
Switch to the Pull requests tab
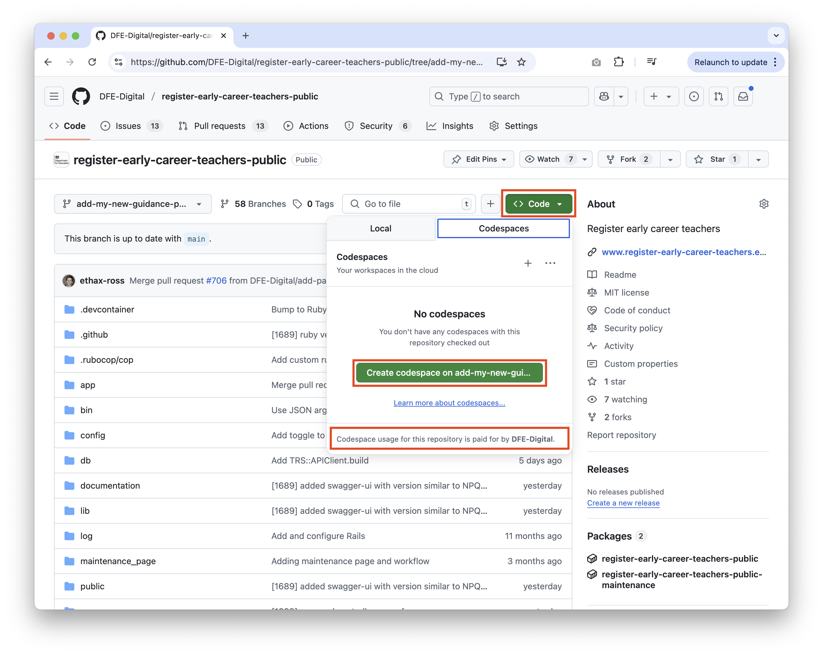[x=223, y=126]
